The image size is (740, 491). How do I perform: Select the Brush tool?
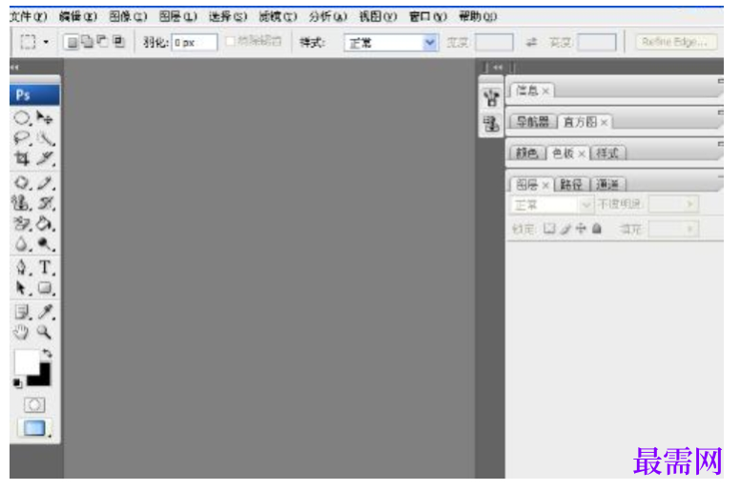[46, 182]
